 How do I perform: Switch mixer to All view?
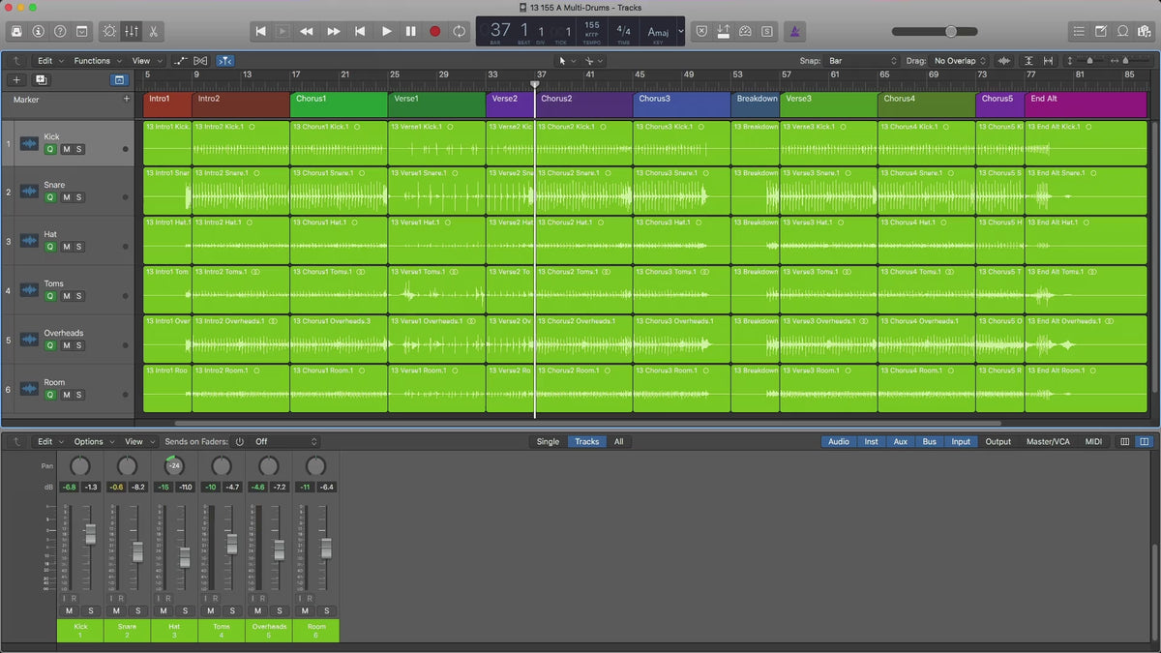click(618, 442)
